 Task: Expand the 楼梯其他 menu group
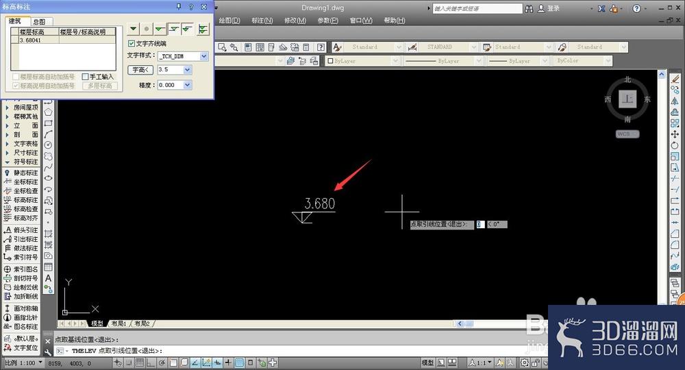click(x=21, y=116)
